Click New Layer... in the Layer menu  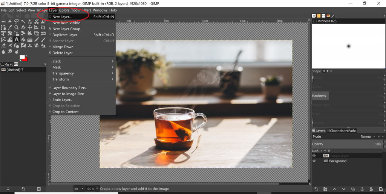[x=62, y=17]
